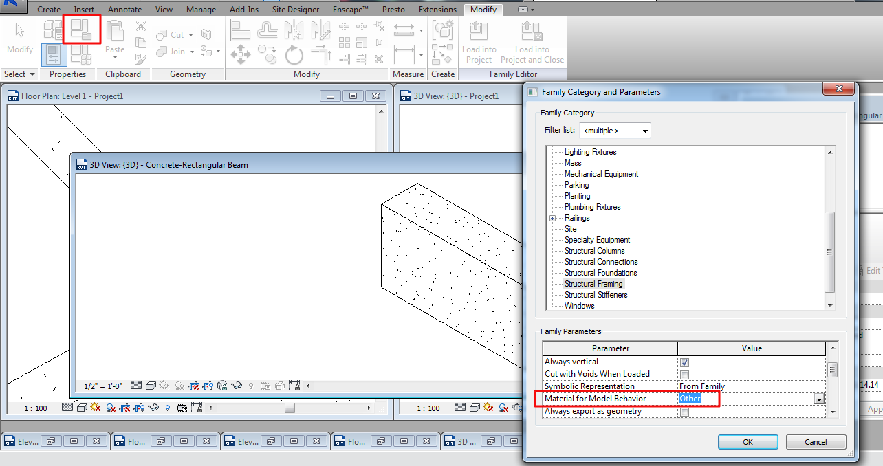The image size is (883, 466).
Task: Open the Join geometry dropdown arrow
Action: click(192, 51)
